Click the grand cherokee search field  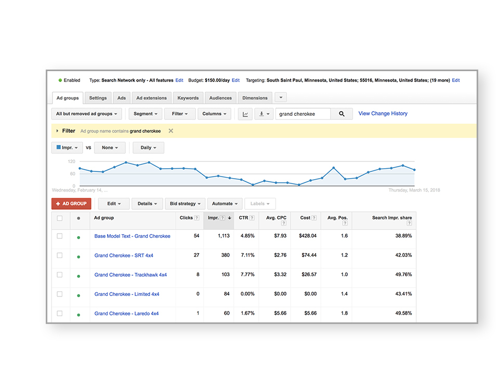coord(303,114)
